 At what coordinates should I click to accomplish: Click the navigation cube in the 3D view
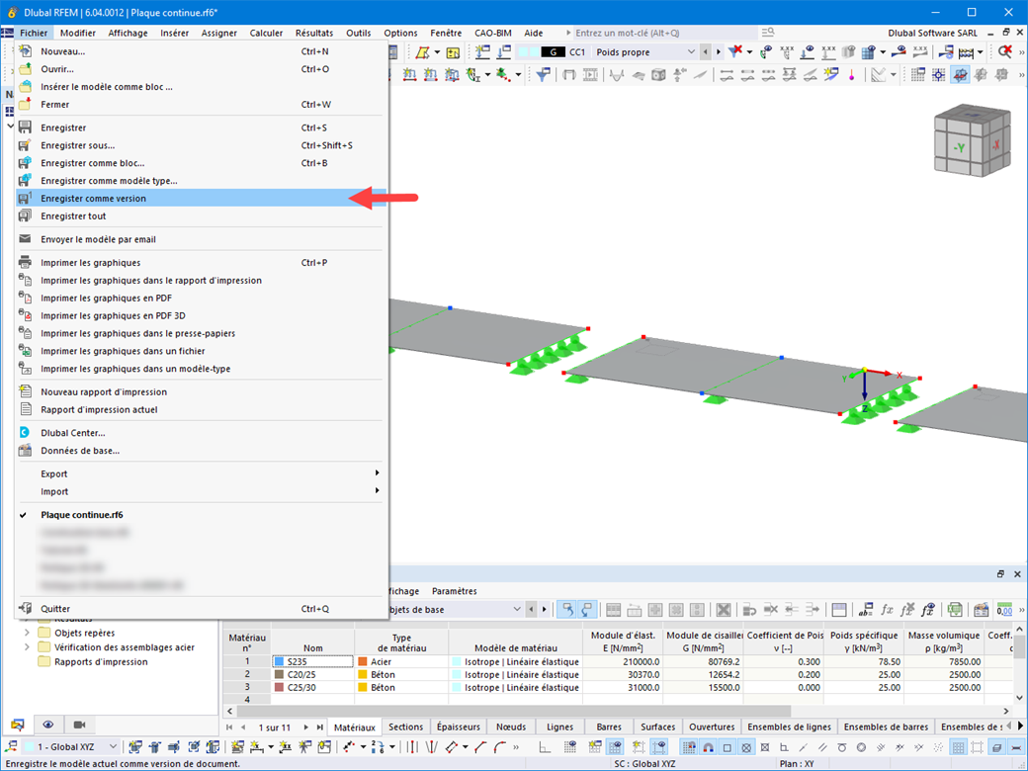973,140
